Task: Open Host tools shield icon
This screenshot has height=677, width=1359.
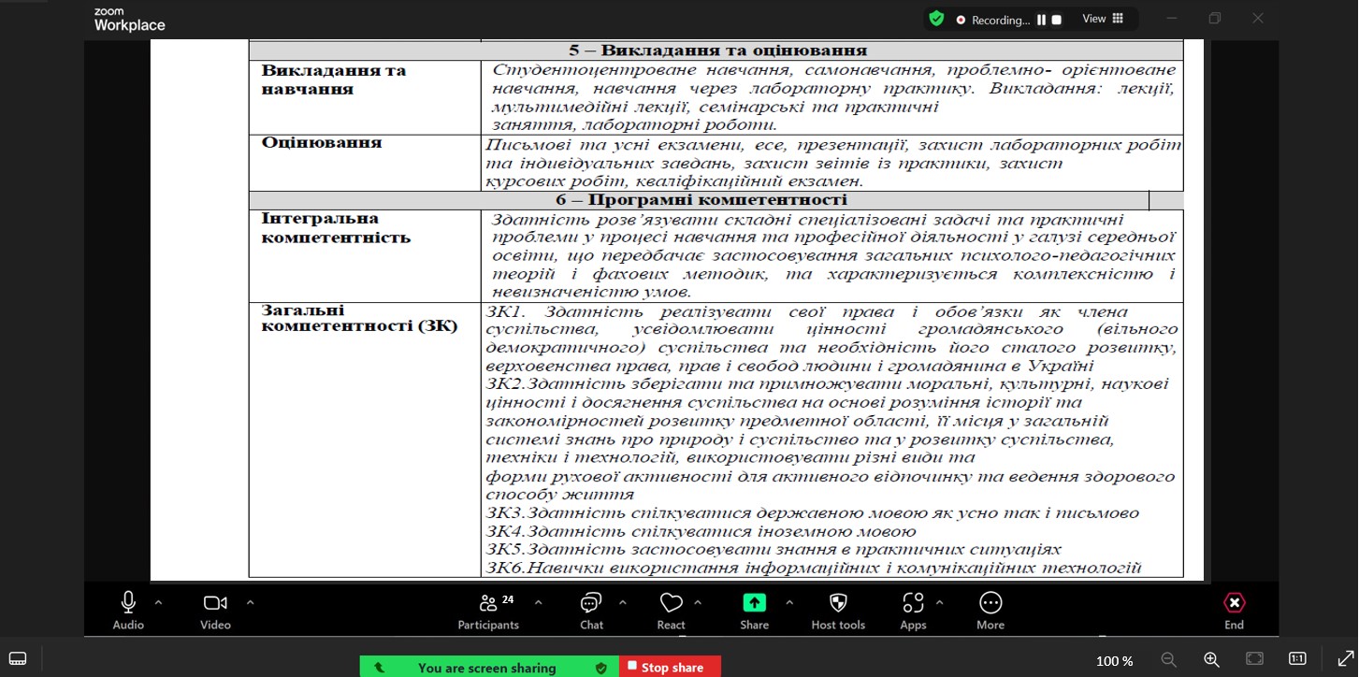Action: click(838, 603)
